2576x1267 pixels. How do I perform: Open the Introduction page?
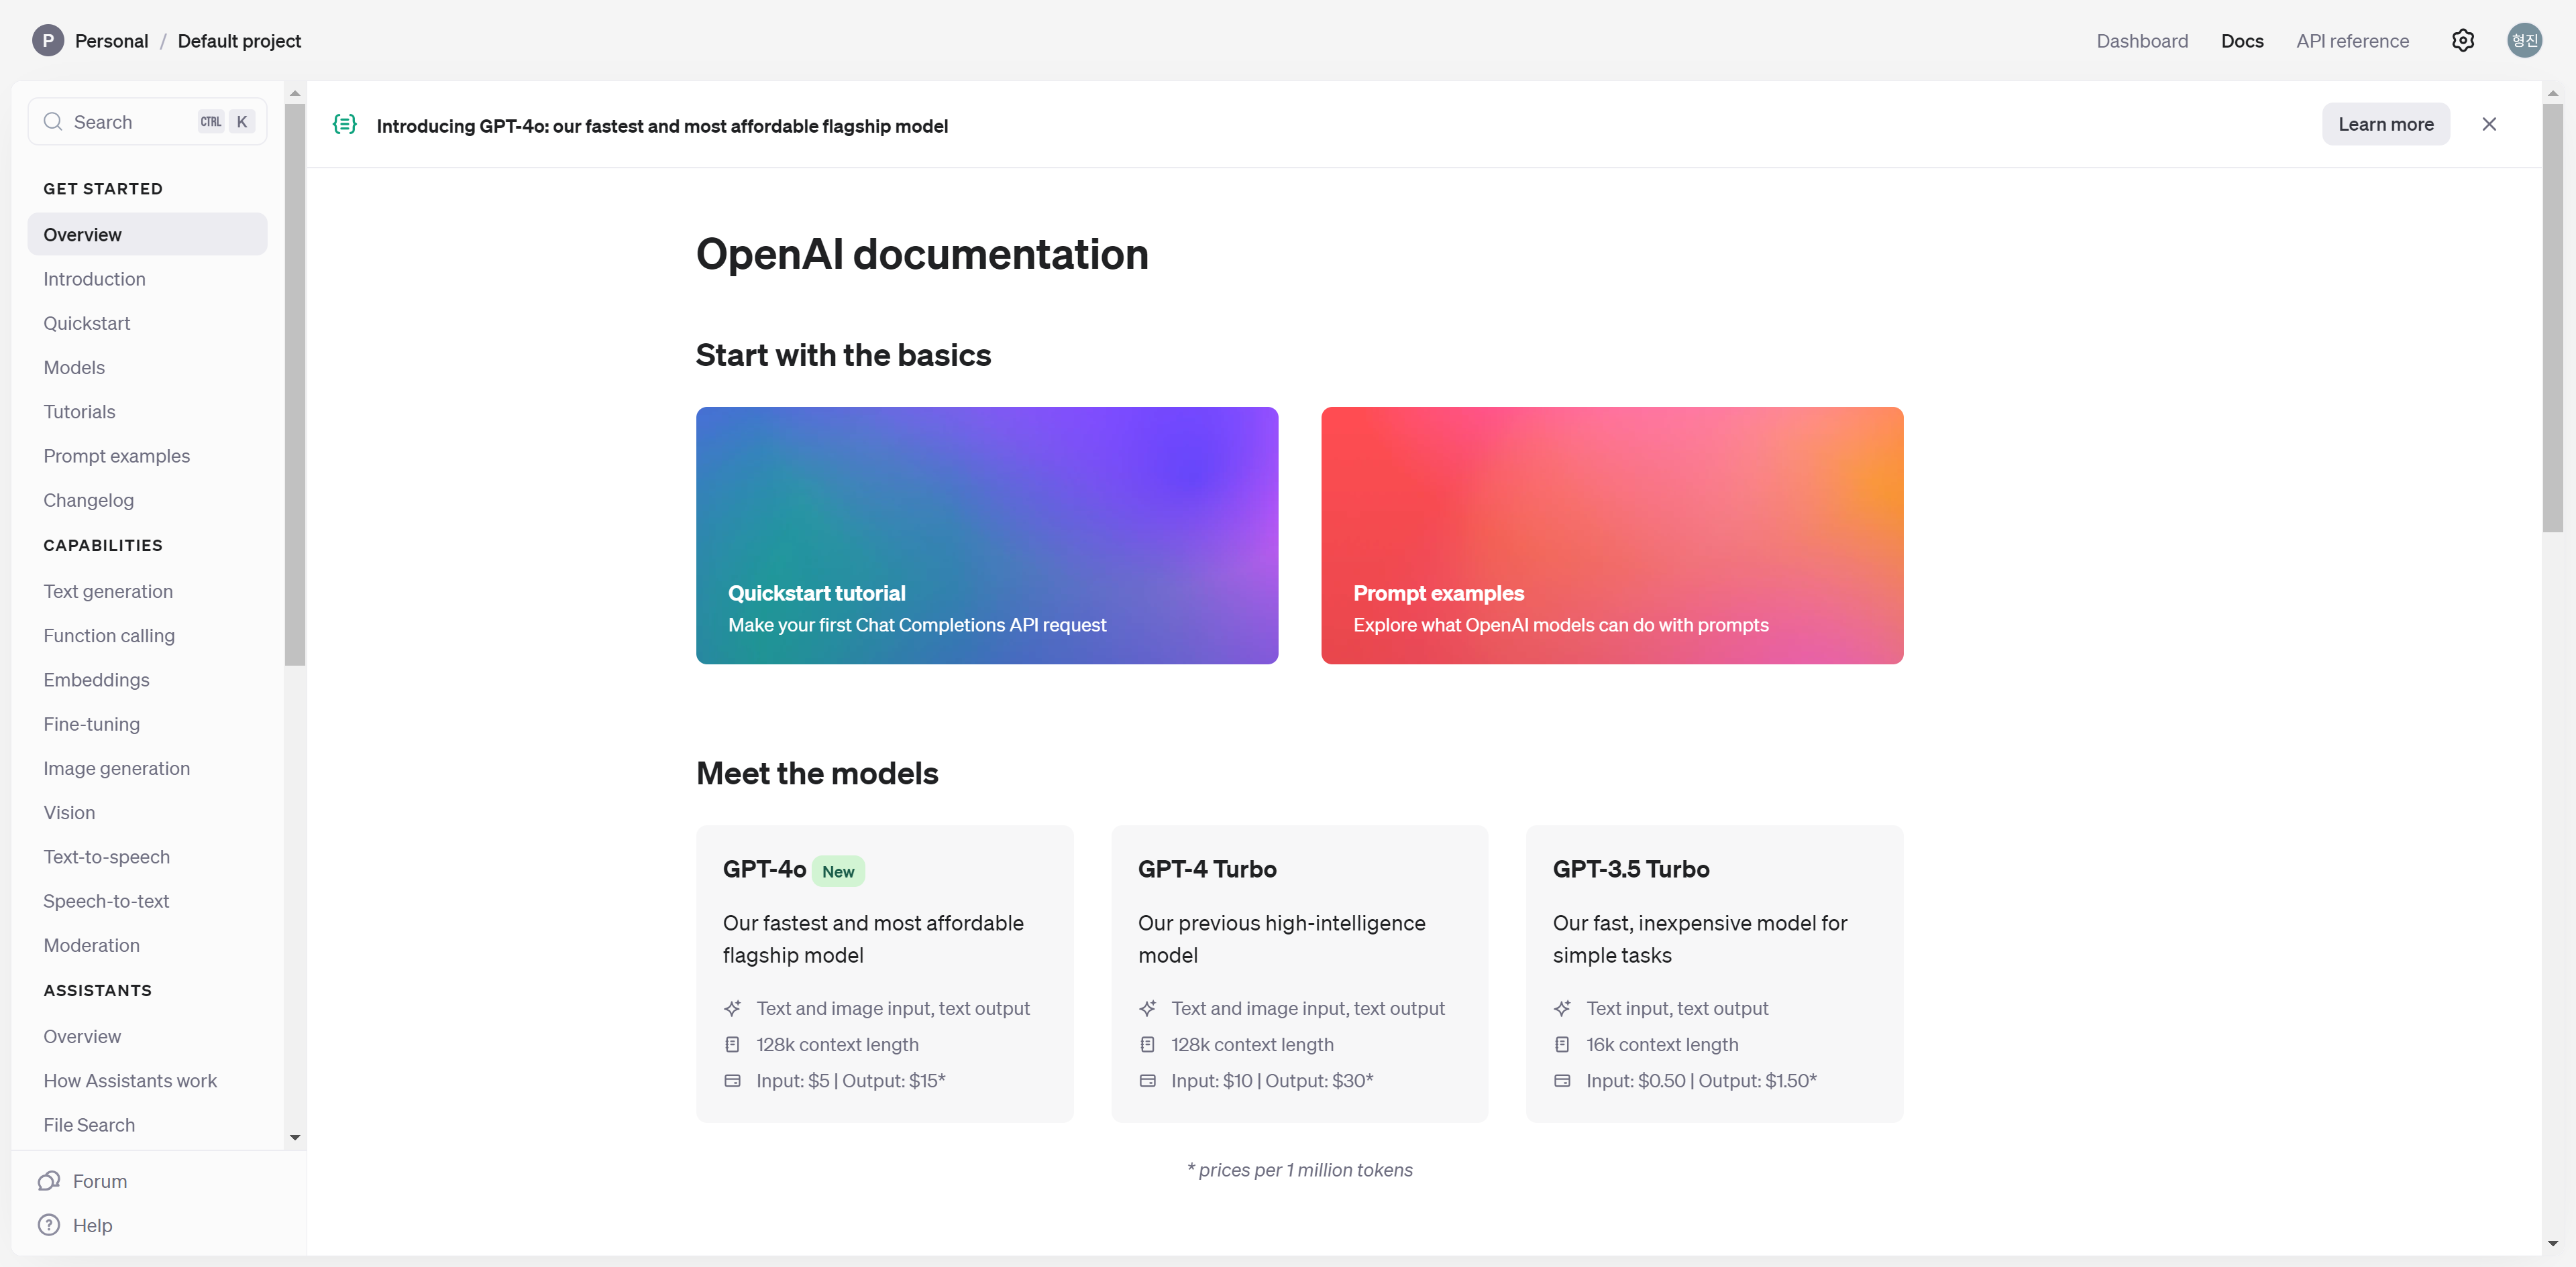(94, 279)
